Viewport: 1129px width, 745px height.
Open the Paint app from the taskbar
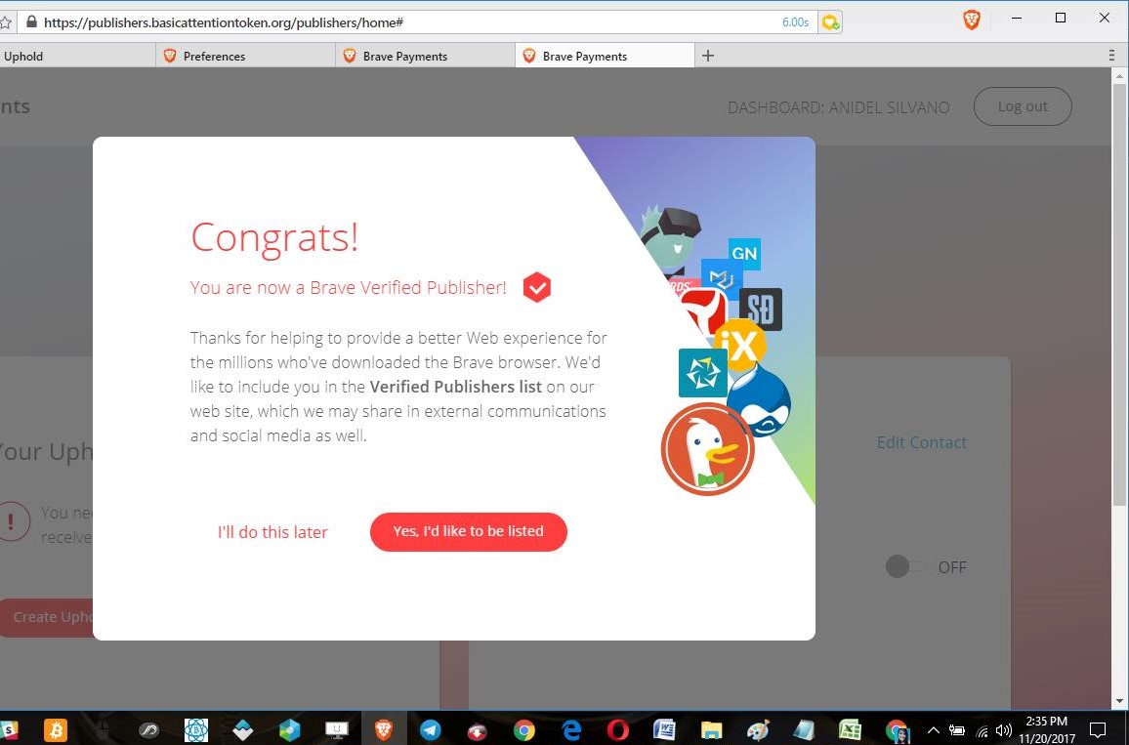[758, 730]
